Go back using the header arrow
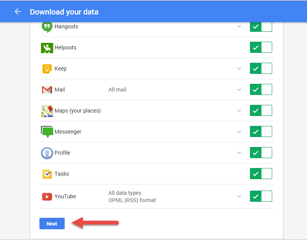The width and height of the screenshot is (307, 240). click(x=18, y=11)
